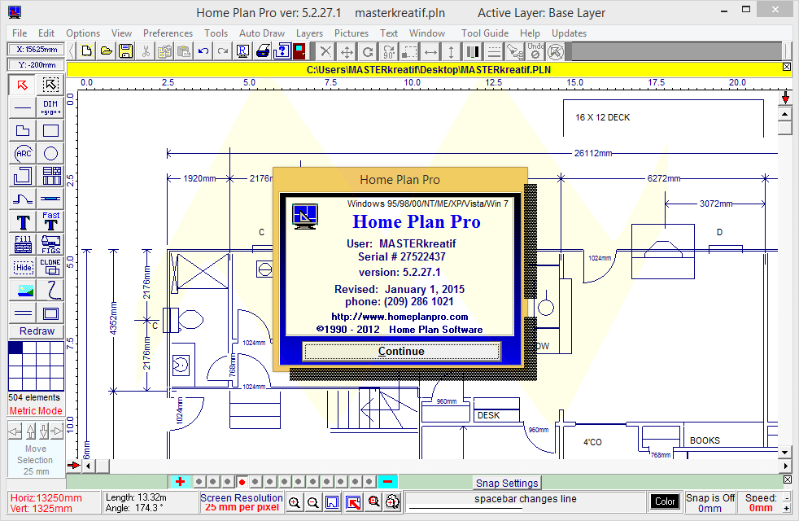The width and height of the screenshot is (799, 521).
Task: Click the black Color button
Action: [665, 501]
